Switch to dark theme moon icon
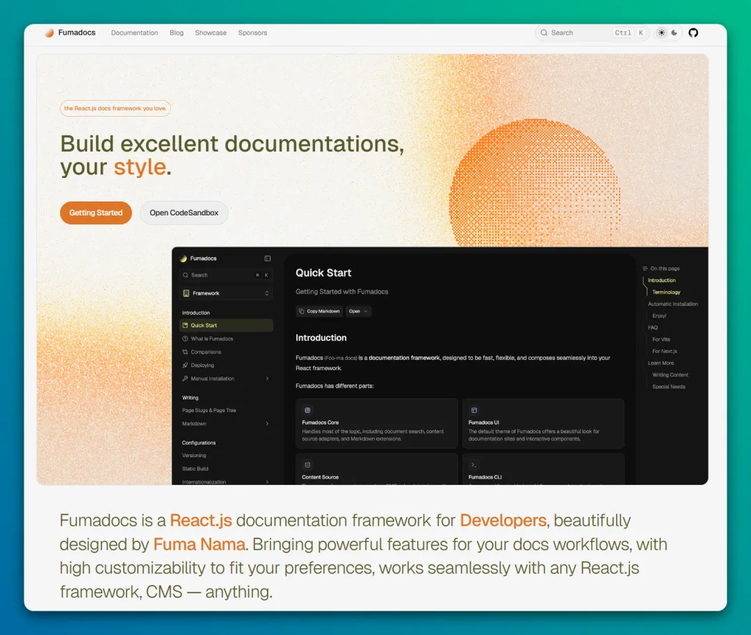This screenshot has height=635, width=751. click(674, 33)
